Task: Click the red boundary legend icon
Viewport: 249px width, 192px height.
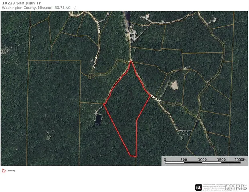Action: pos(4,171)
